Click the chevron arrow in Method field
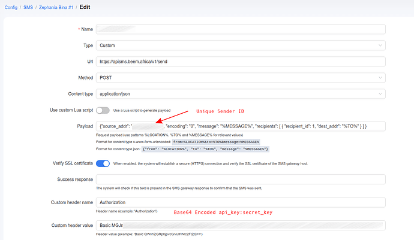Image resolution: width=414 pixels, height=240 pixels. point(379,78)
